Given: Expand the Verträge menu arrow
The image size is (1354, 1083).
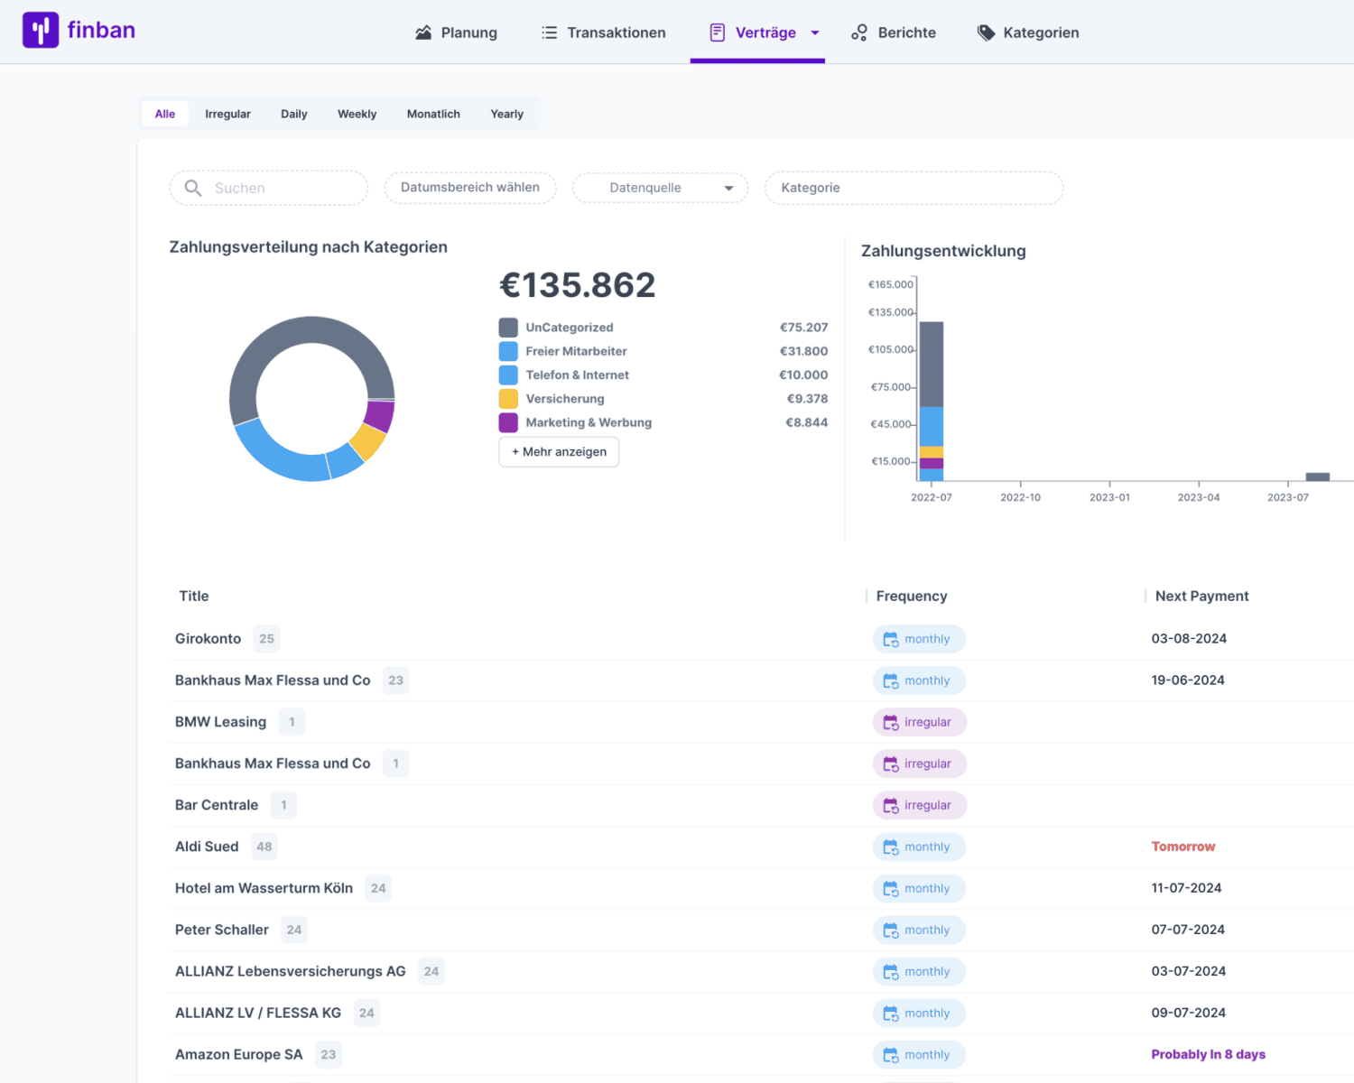Looking at the screenshot, I should tap(815, 32).
